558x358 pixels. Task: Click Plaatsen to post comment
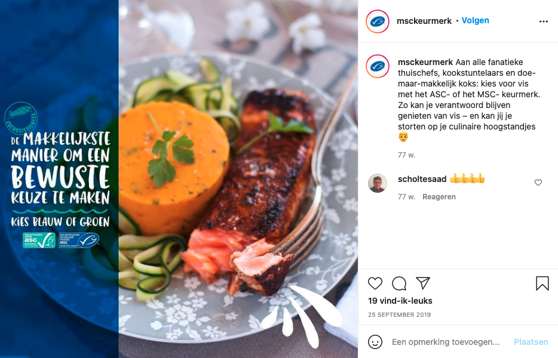pos(531,342)
